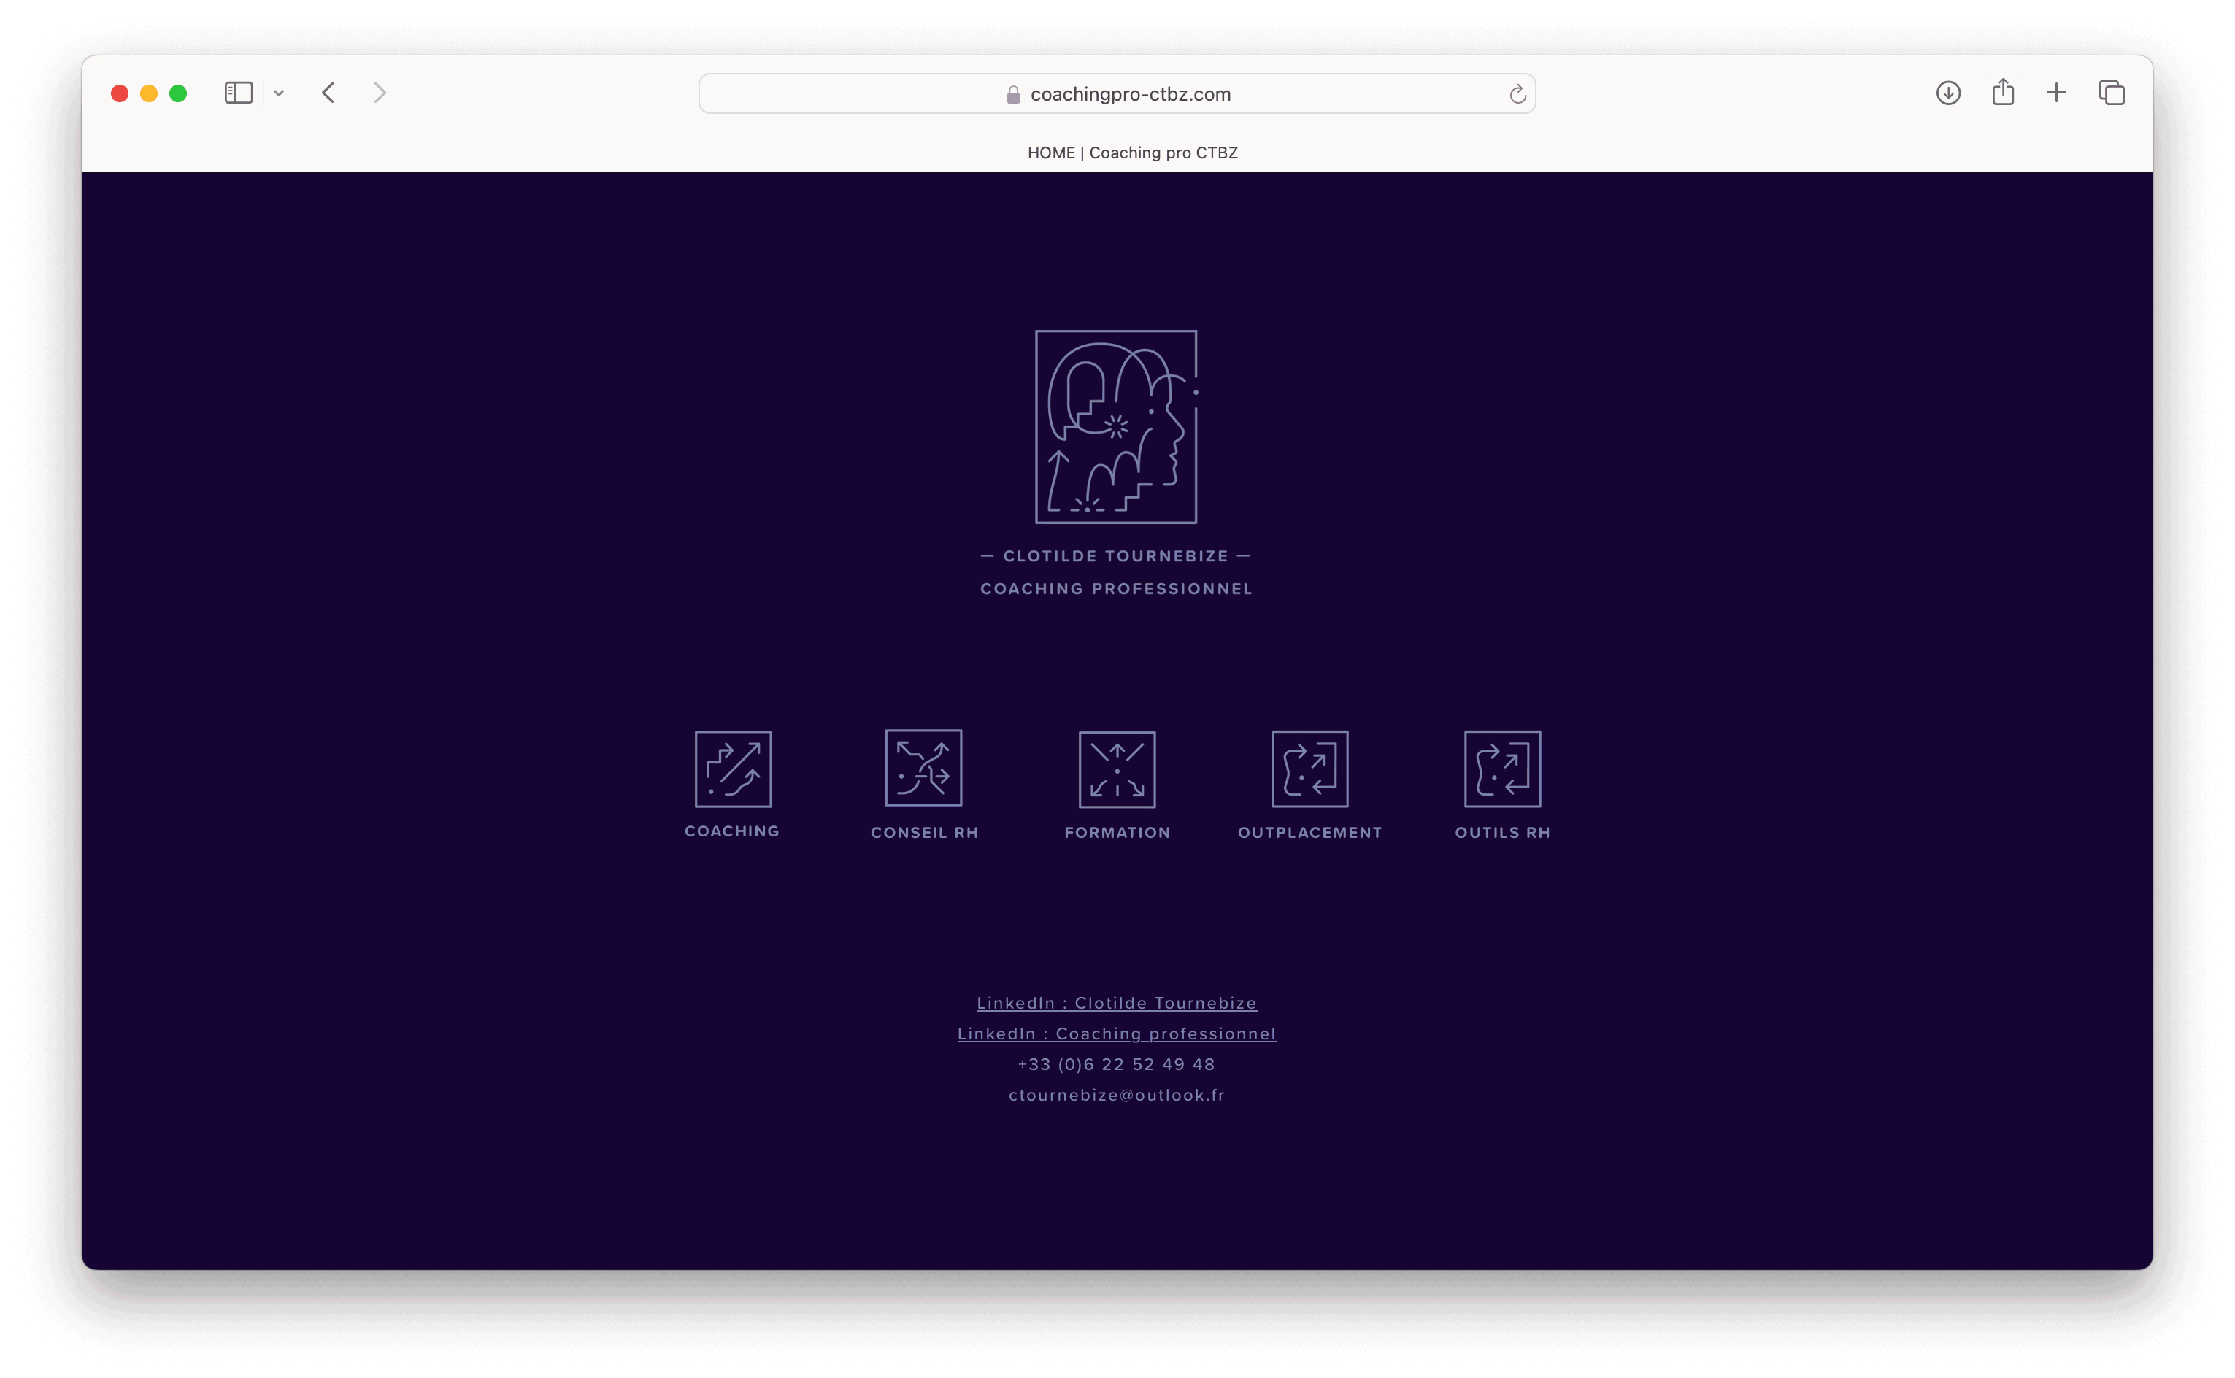Click the OUTPLACEMENT label
The image size is (2235, 1378).
coord(1309,832)
